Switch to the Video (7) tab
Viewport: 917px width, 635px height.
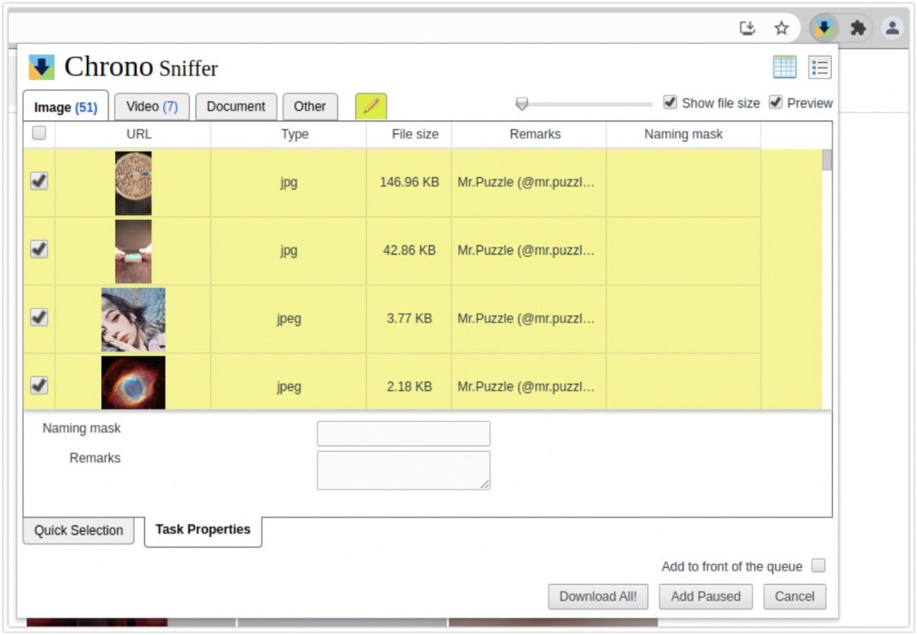click(x=151, y=107)
